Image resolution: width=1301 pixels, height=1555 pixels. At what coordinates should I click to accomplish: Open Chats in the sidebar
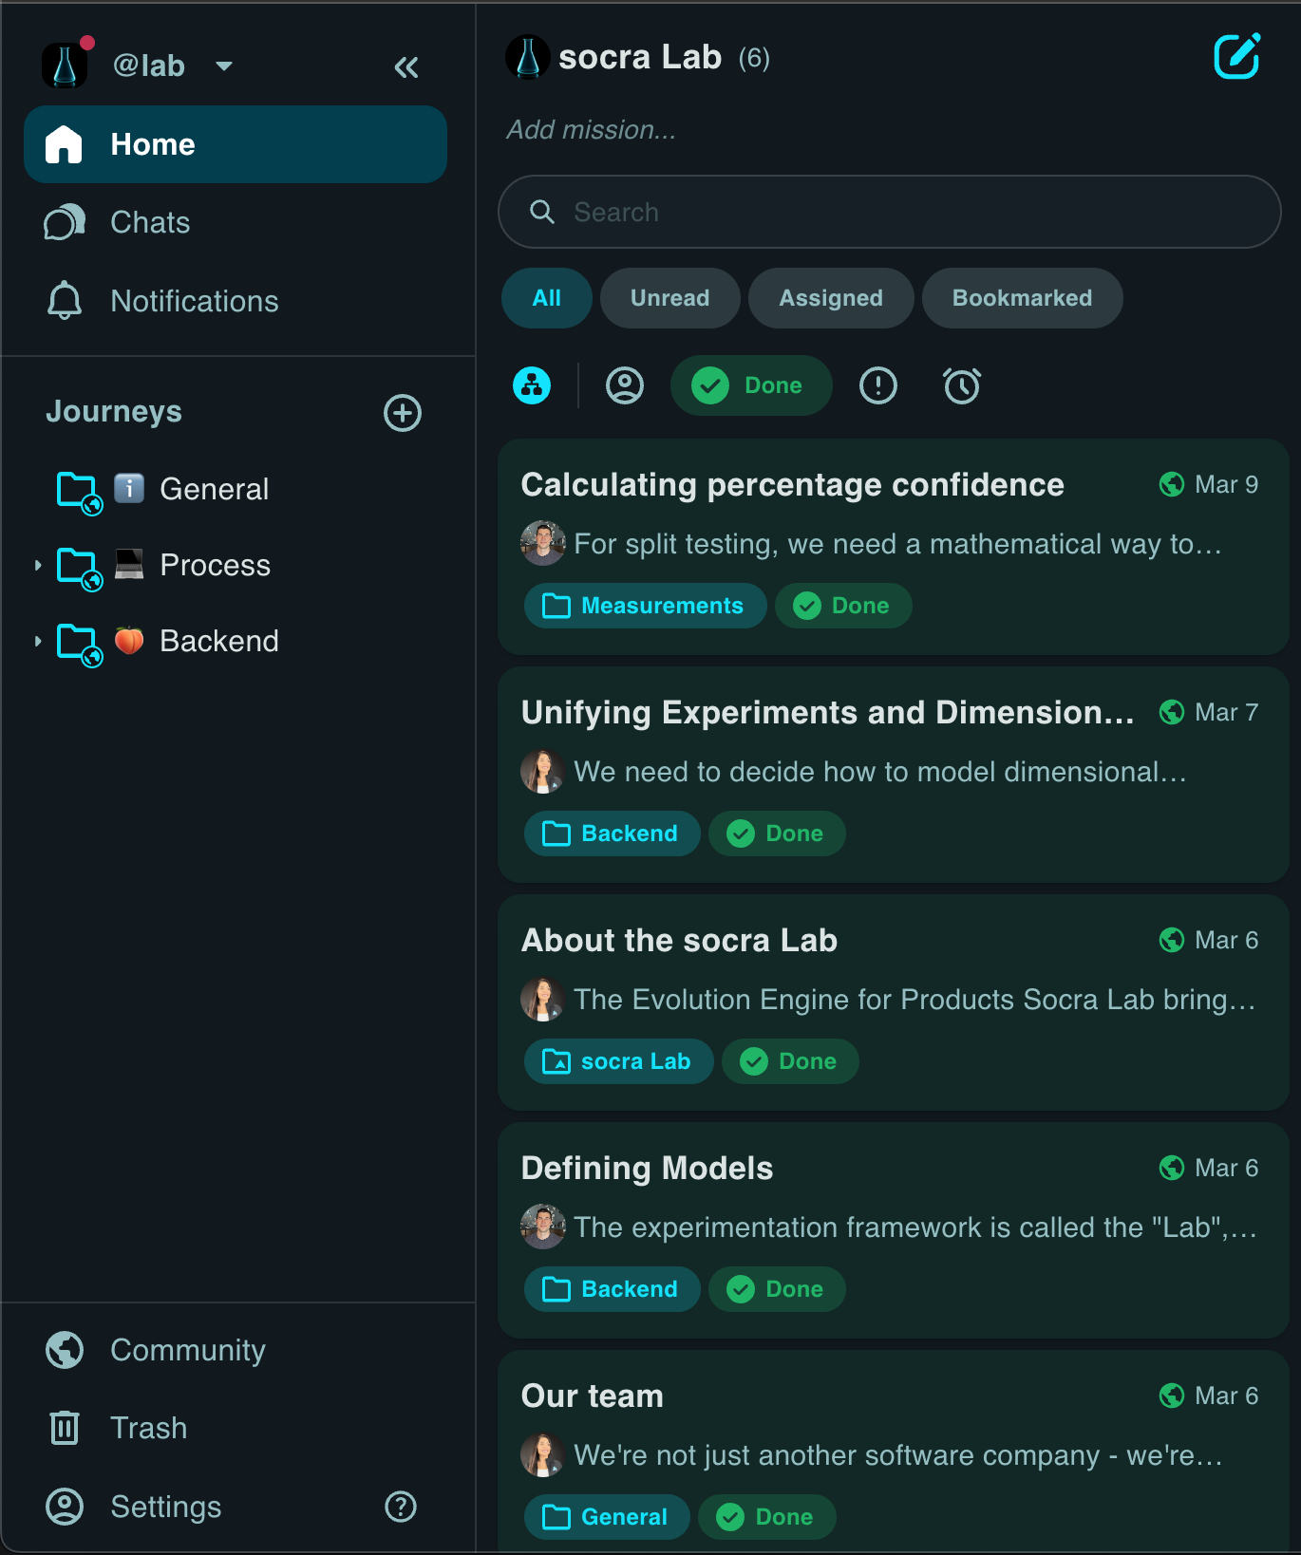click(x=150, y=222)
